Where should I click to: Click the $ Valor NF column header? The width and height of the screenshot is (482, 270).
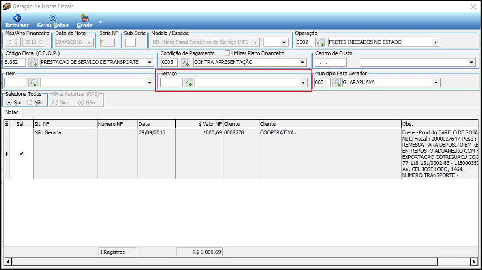tap(199, 124)
